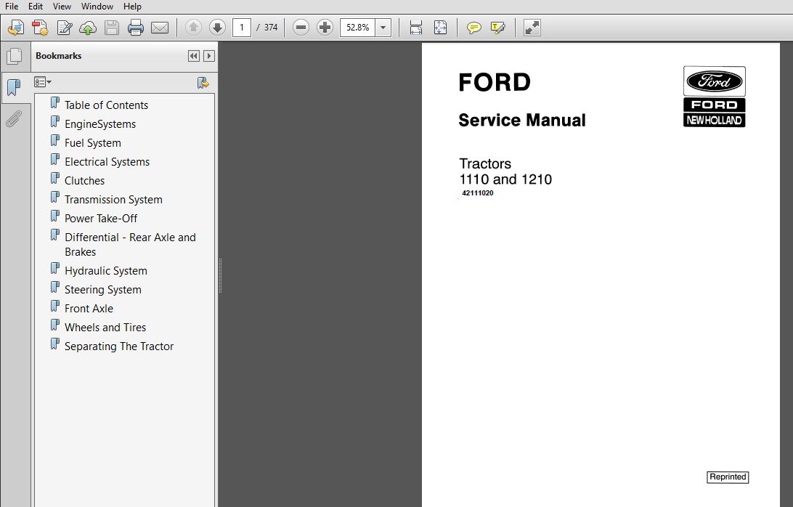The image size is (793, 507).
Task: Save the file with the floppy icon
Action: [x=112, y=28]
